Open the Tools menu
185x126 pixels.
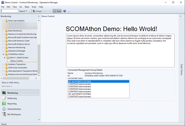[34, 7]
